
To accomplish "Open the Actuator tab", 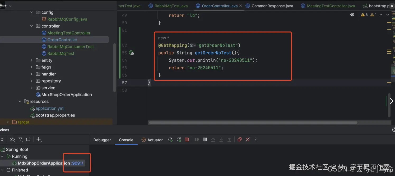I will point(152,140).
